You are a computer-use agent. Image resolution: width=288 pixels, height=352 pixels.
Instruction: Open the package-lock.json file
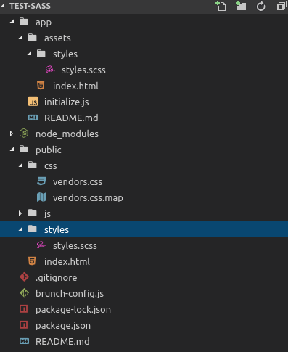click(x=73, y=310)
